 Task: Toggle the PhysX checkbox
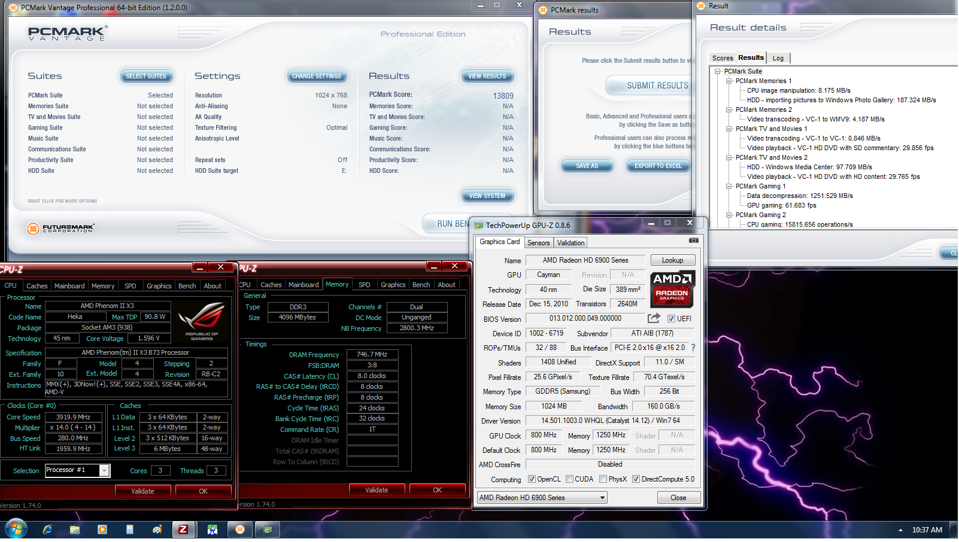pyautogui.click(x=603, y=479)
